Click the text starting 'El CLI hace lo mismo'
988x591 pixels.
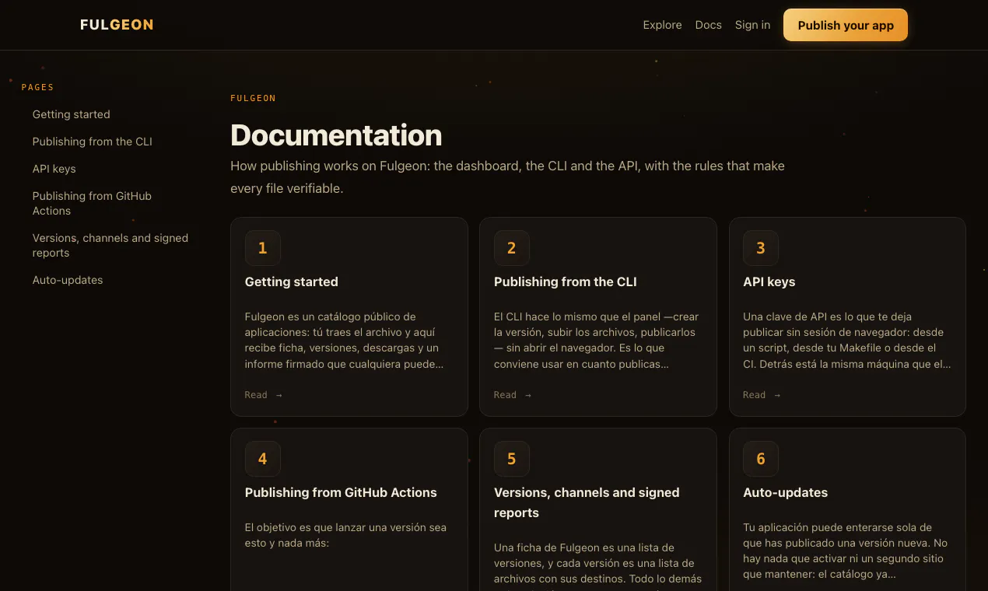(x=596, y=340)
